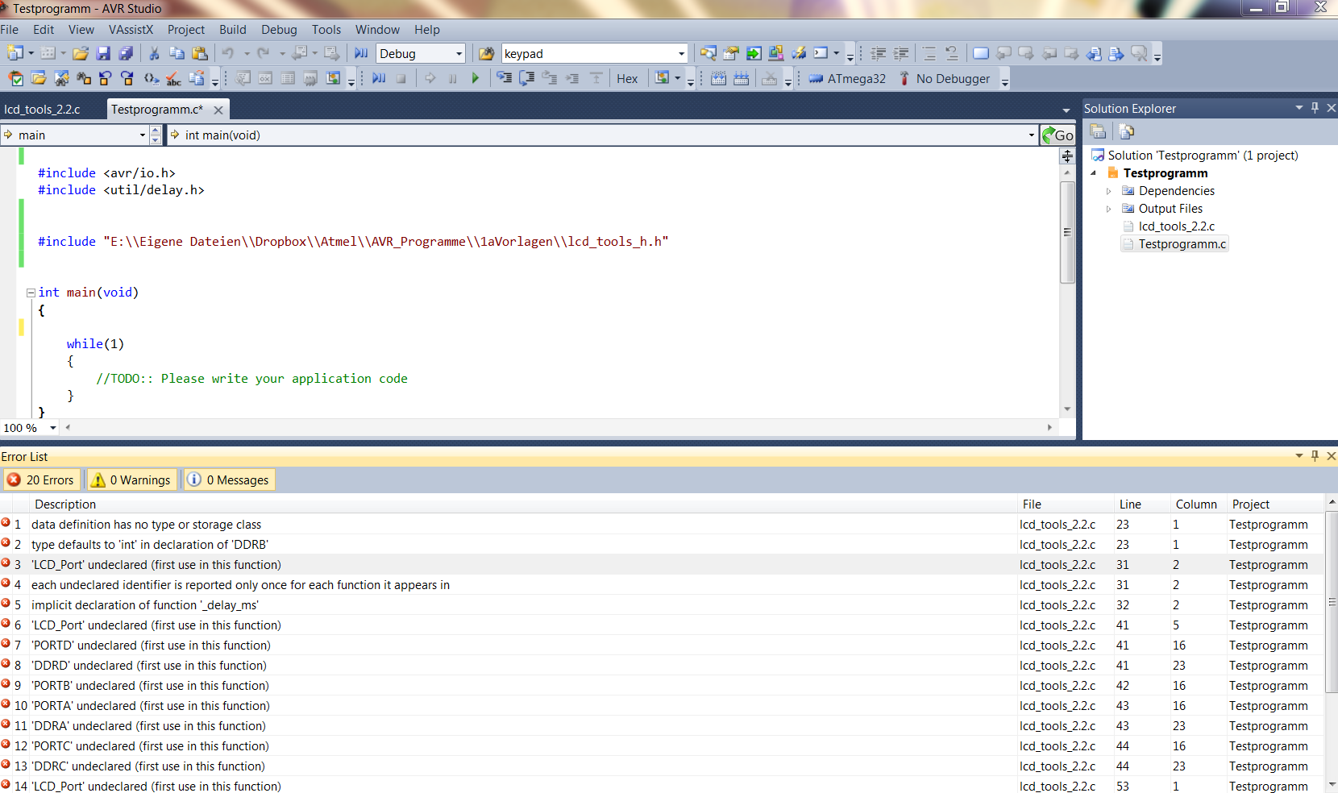Open the 100 % zoom dropdown

click(53, 428)
